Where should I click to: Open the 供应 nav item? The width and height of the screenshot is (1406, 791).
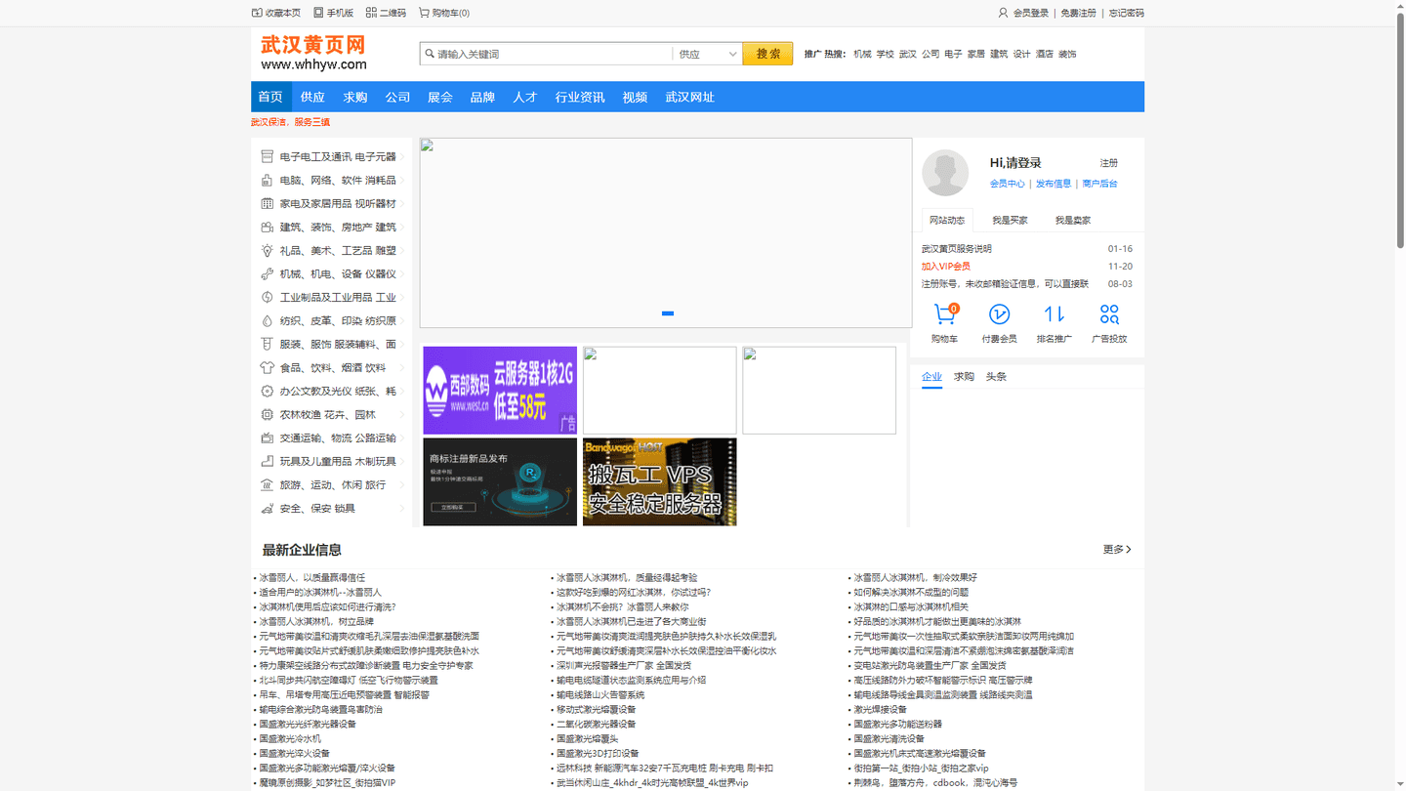312,97
